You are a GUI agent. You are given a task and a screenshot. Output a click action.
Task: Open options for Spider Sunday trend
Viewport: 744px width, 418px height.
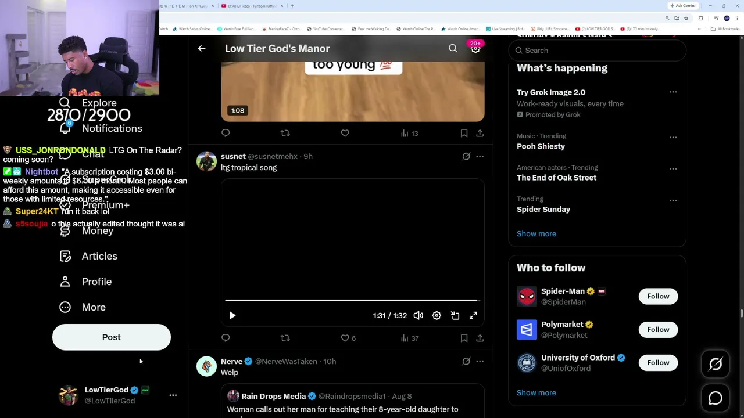coord(673,200)
